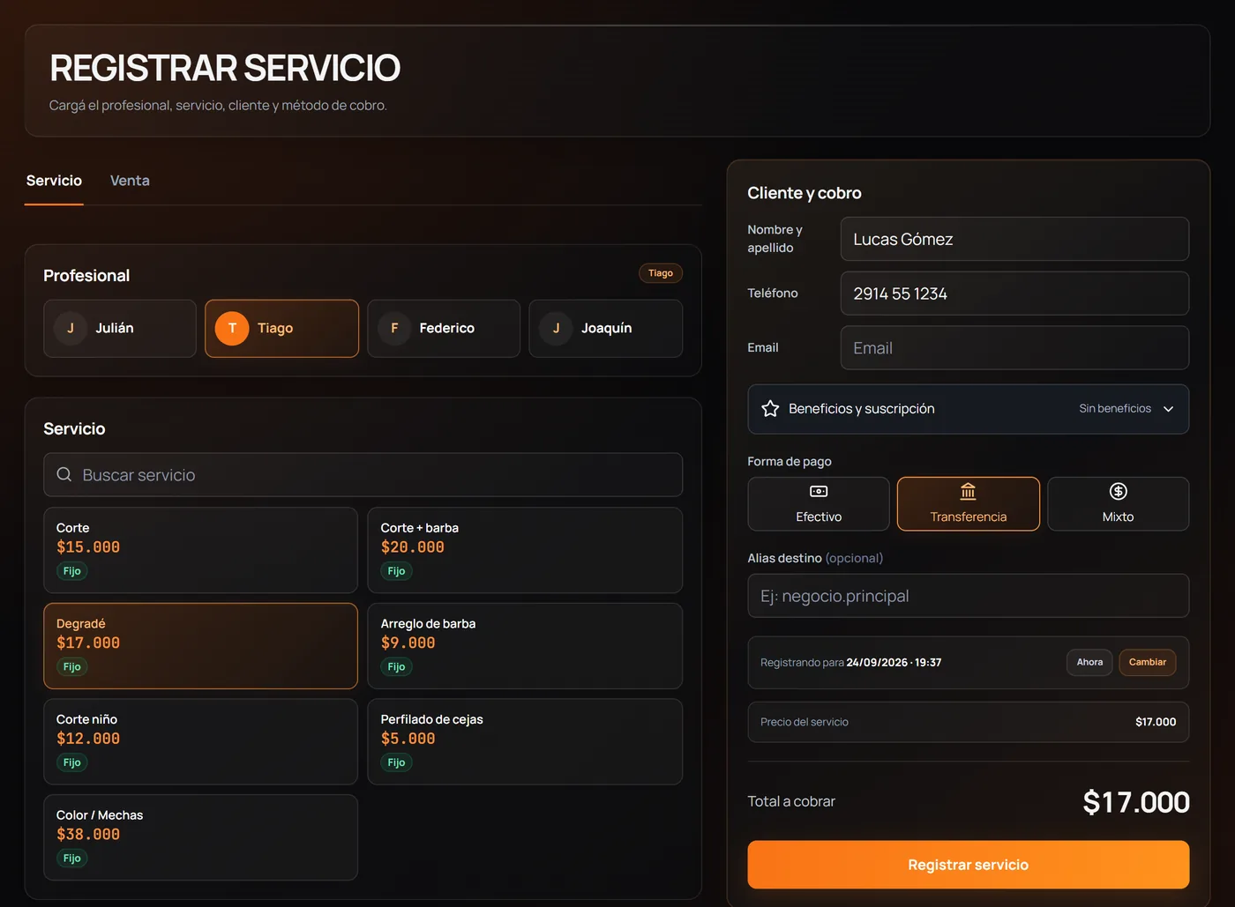Viewport: 1235px width, 907px height.
Task: Click the Teléfono input field
Action: pos(1014,294)
